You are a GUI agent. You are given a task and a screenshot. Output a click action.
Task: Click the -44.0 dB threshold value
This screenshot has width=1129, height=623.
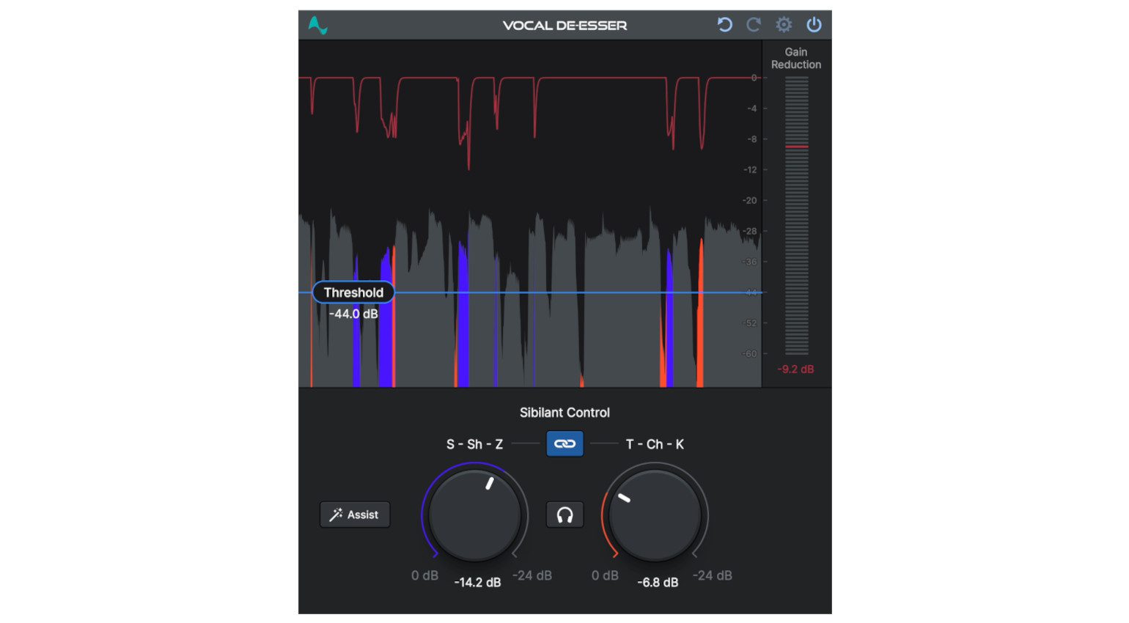point(353,313)
